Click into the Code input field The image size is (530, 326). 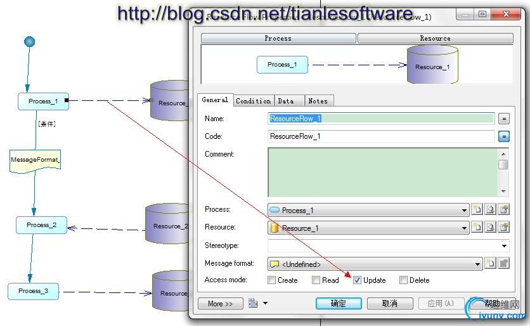[x=381, y=136]
